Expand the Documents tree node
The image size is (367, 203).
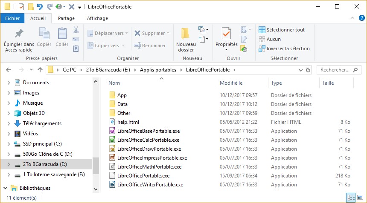(x=9, y=83)
